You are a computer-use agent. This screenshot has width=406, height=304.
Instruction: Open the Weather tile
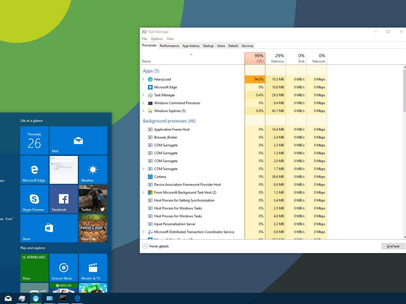tap(93, 170)
